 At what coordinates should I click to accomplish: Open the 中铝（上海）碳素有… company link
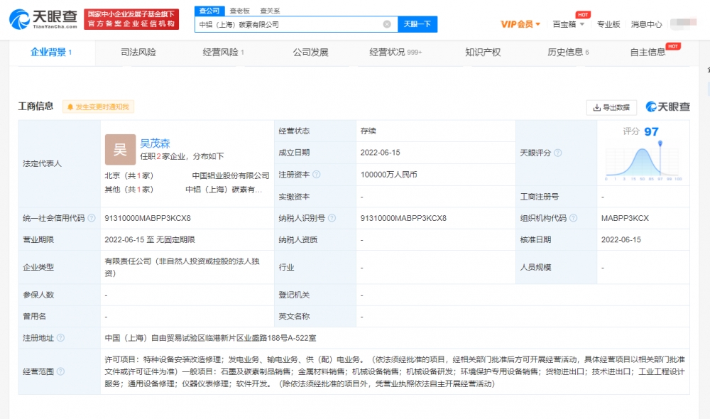pos(224,190)
